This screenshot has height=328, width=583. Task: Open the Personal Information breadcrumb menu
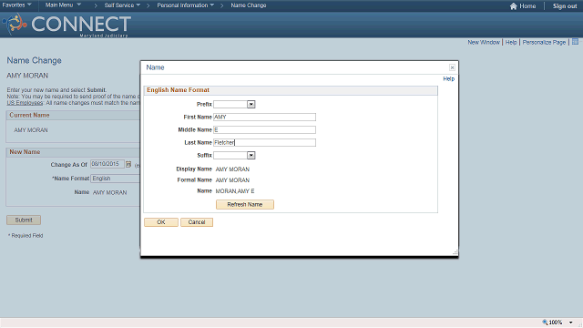pos(186,5)
